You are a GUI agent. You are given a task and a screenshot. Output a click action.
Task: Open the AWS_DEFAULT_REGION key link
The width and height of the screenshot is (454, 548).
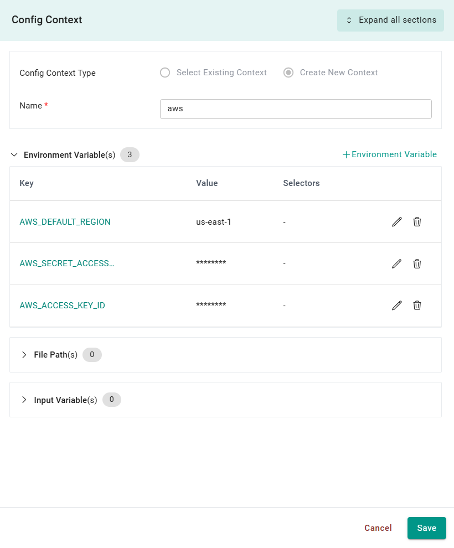[x=65, y=222]
